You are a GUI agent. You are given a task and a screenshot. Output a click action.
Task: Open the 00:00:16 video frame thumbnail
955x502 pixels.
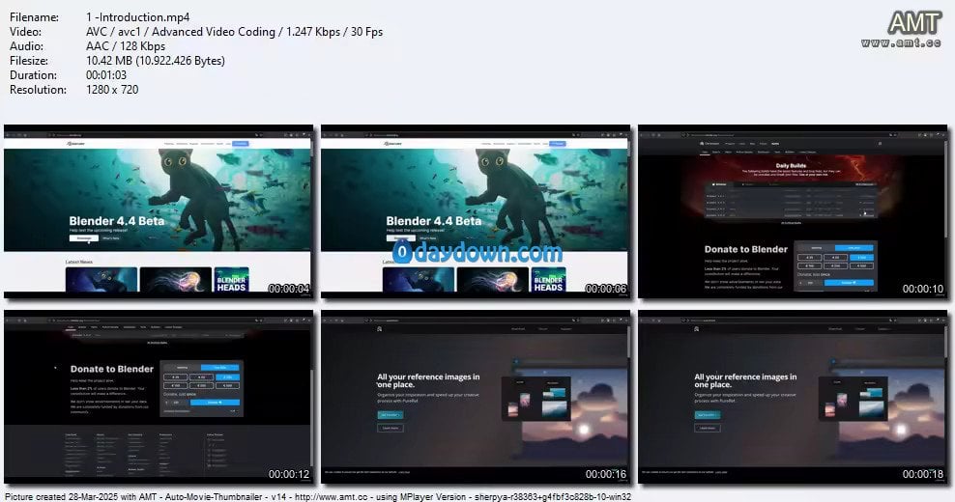click(x=476, y=398)
